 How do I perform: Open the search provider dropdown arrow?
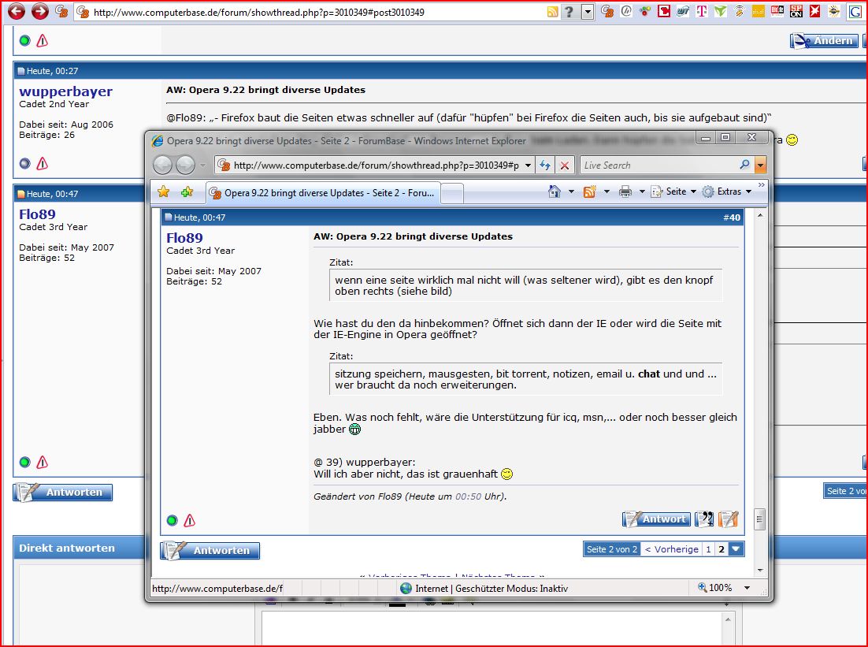pos(761,165)
